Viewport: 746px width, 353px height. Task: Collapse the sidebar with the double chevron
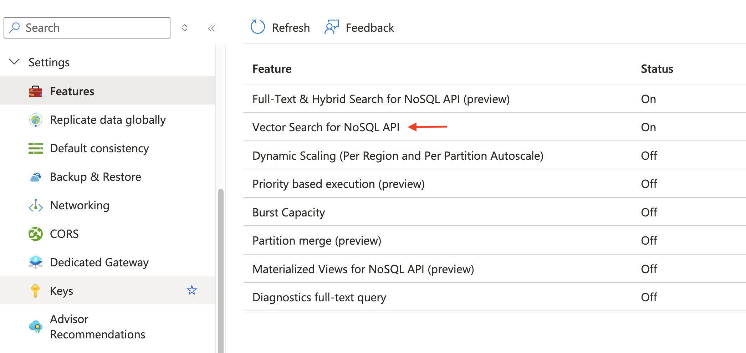(211, 27)
